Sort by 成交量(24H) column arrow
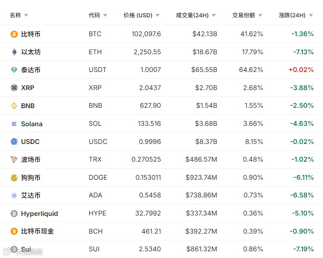 [x=214, y=15]
